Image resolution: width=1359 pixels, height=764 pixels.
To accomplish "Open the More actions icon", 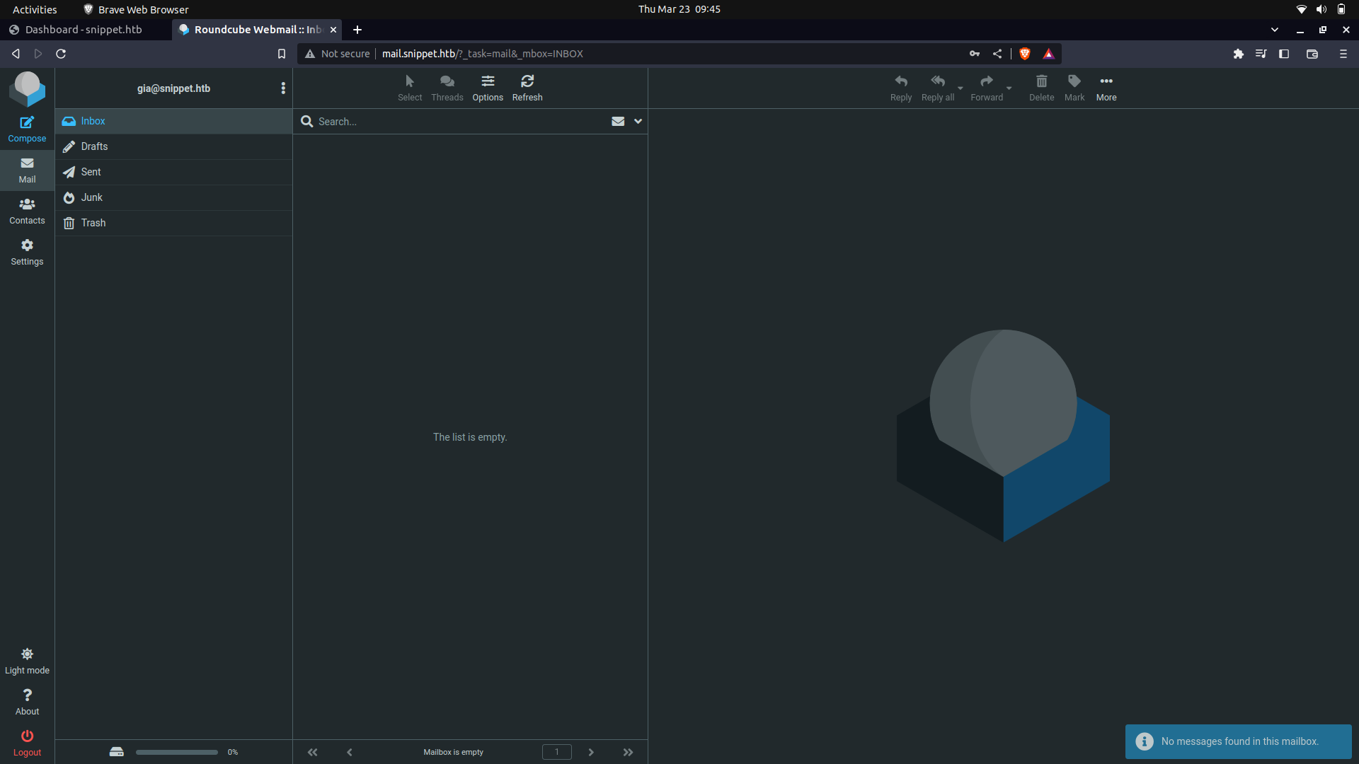I will (x=1106, y=86).
